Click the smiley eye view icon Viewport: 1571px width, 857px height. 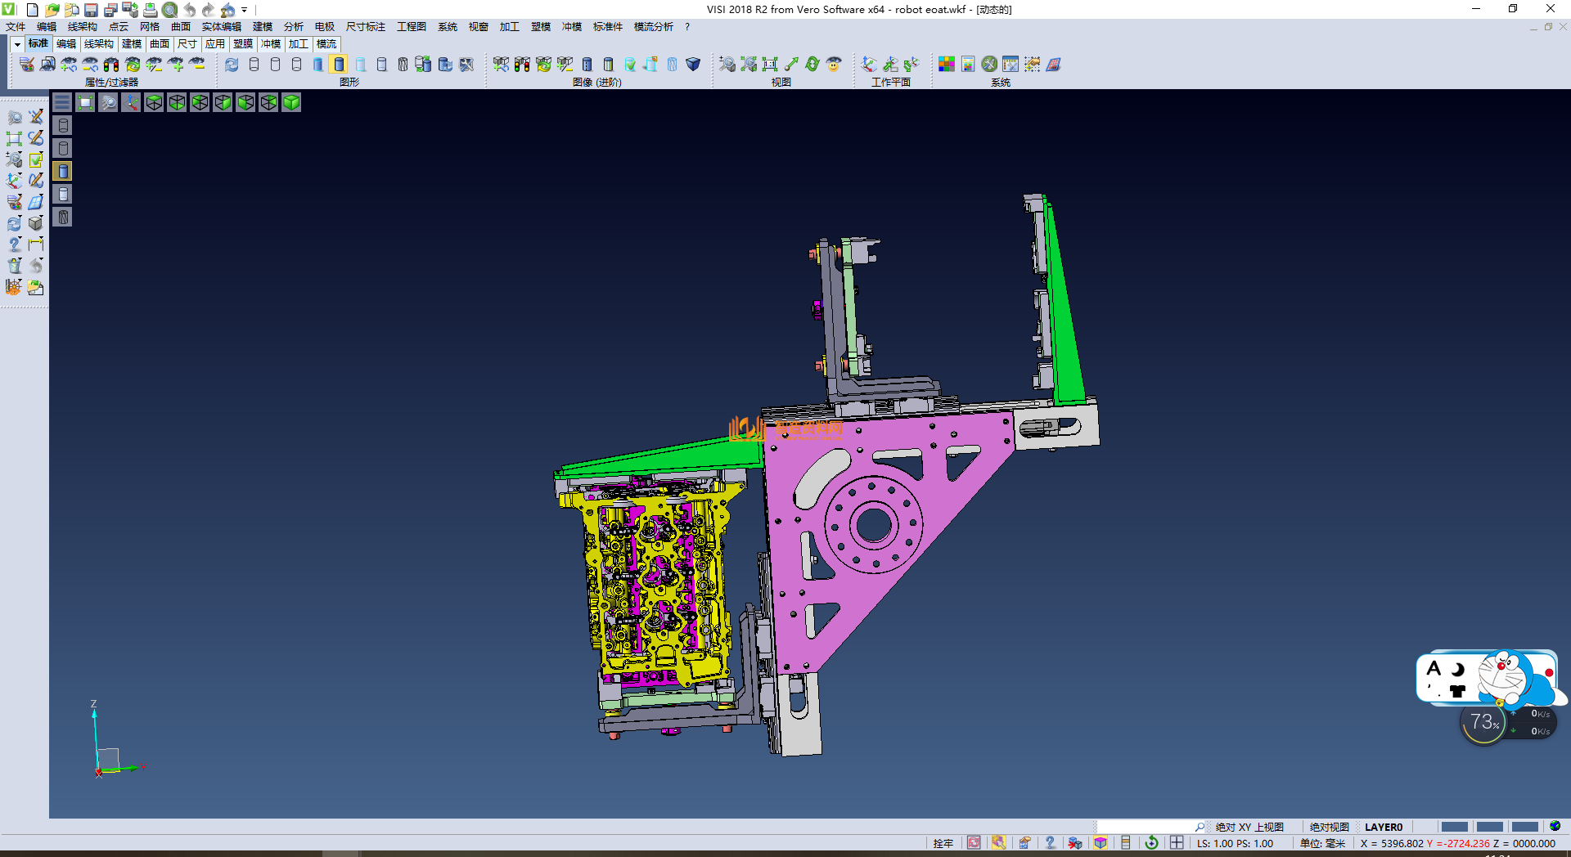point(834,64)
